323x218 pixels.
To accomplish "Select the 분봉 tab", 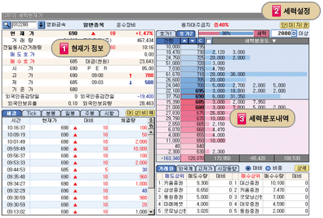I will tap(51, 113).
